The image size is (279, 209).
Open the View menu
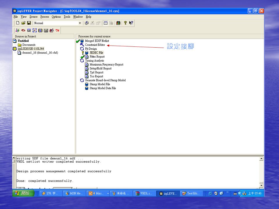24,17
